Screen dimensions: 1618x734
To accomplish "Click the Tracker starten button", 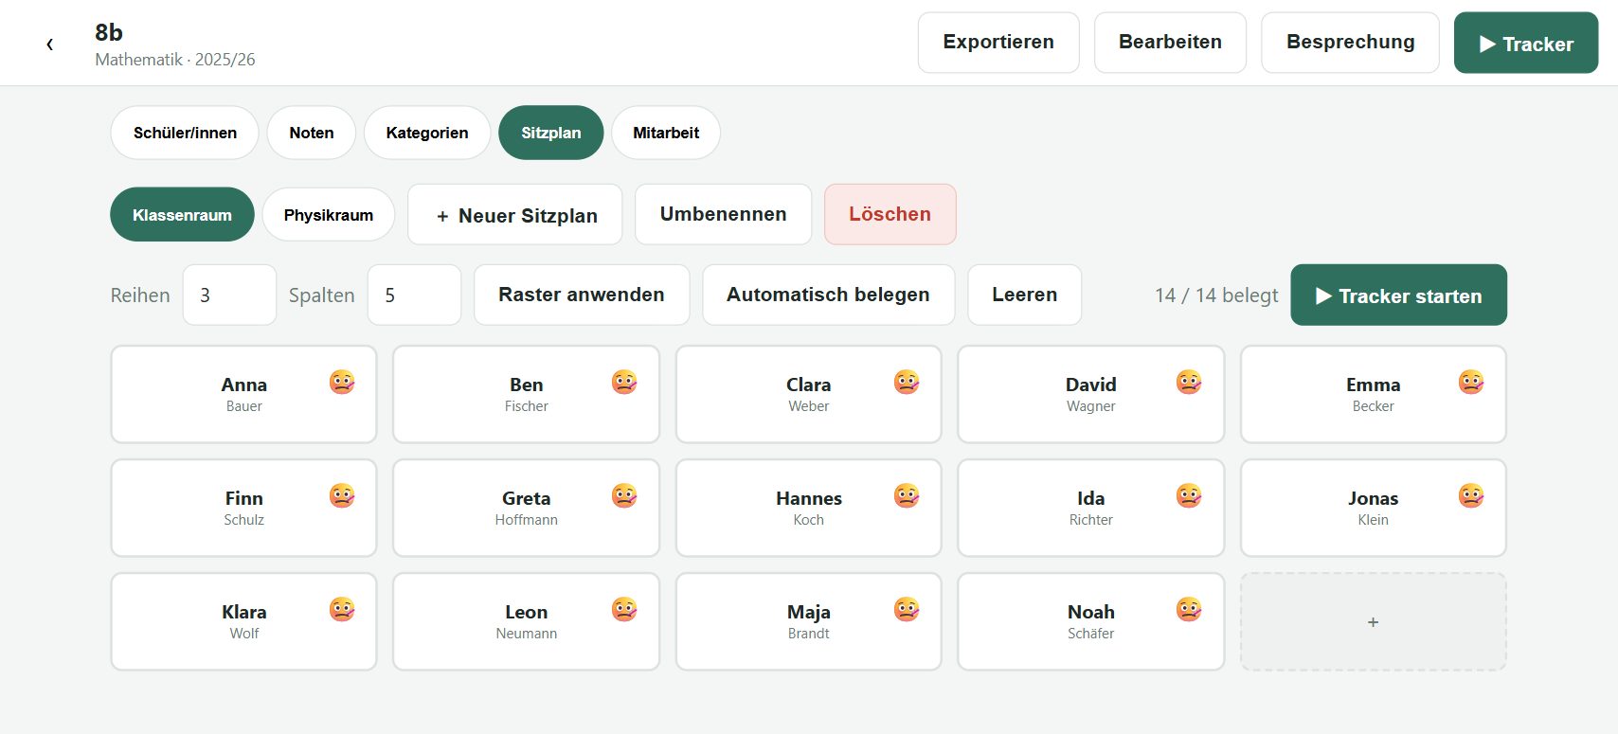I will pos(1398,295).
